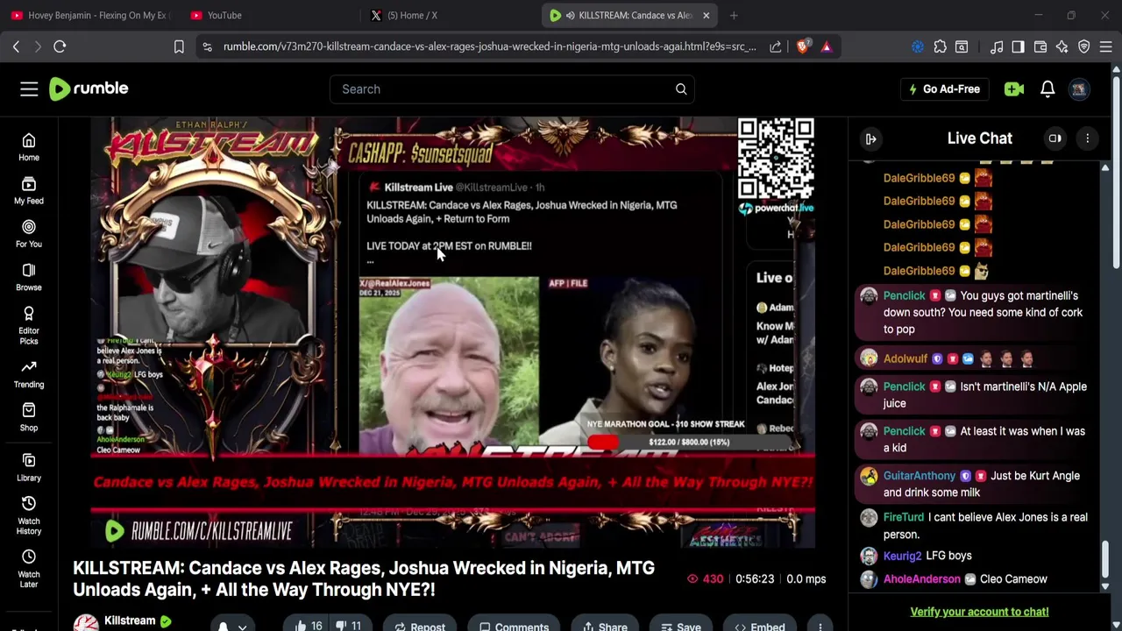Click the Killstream channel avatar
1122x631 pixels.
pyautogui.click(x=86, y=624)
